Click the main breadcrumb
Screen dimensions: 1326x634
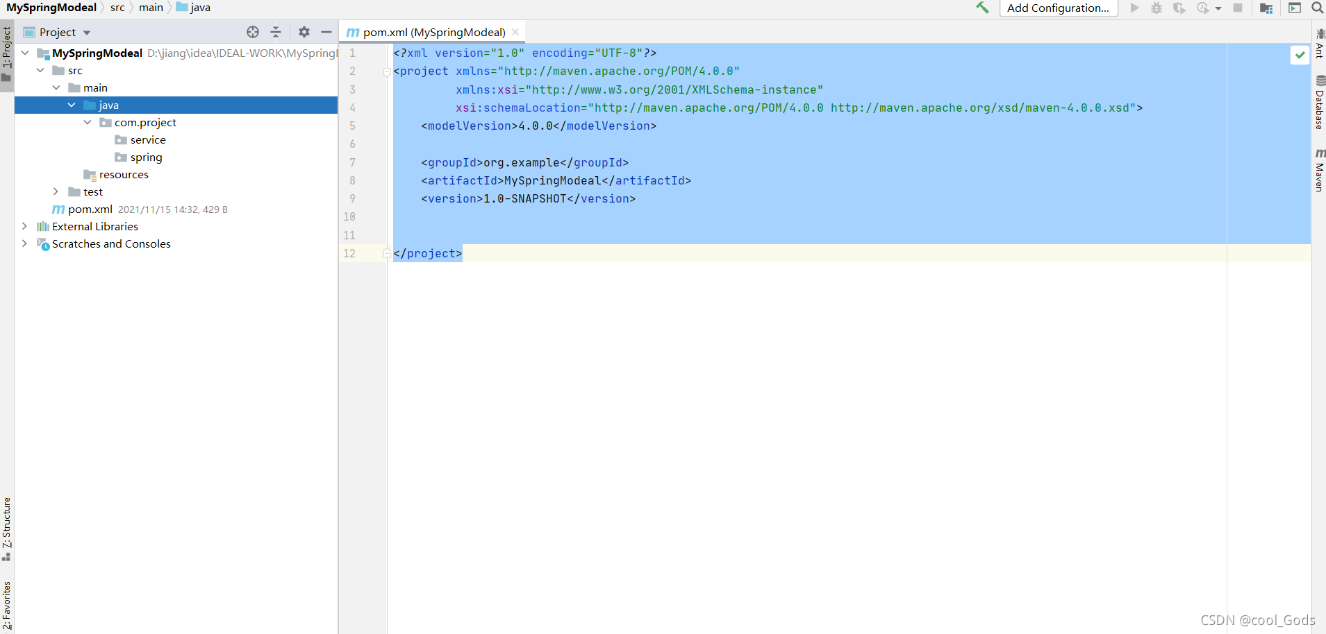tap(151, 8)
